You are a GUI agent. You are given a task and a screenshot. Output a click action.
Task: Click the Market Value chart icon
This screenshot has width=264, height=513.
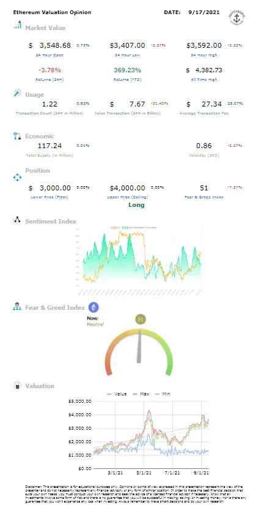click(17, 25)
